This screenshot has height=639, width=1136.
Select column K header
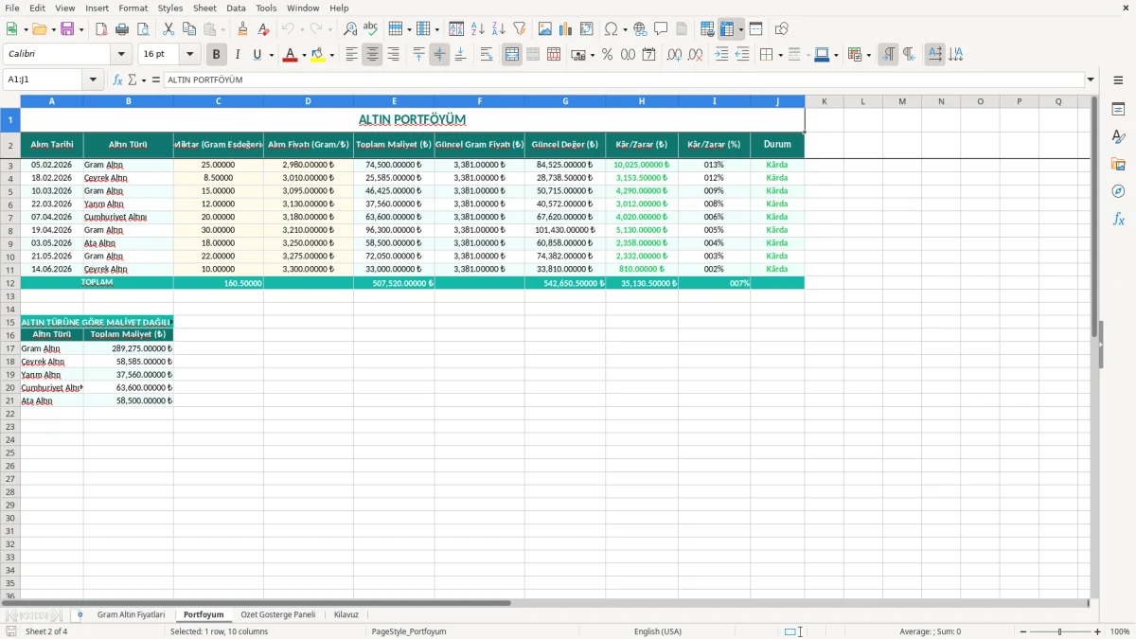click(825, 101)
